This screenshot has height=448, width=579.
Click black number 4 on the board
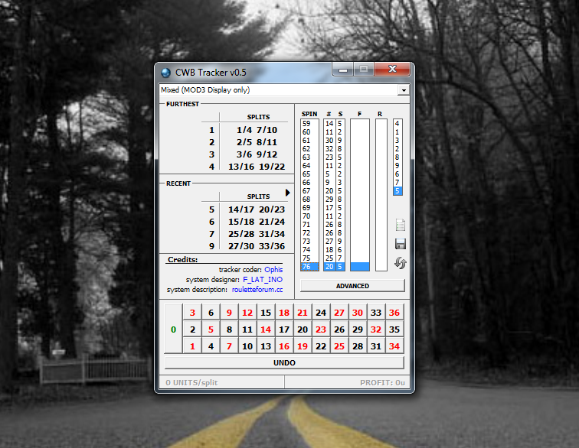(211, 346)
